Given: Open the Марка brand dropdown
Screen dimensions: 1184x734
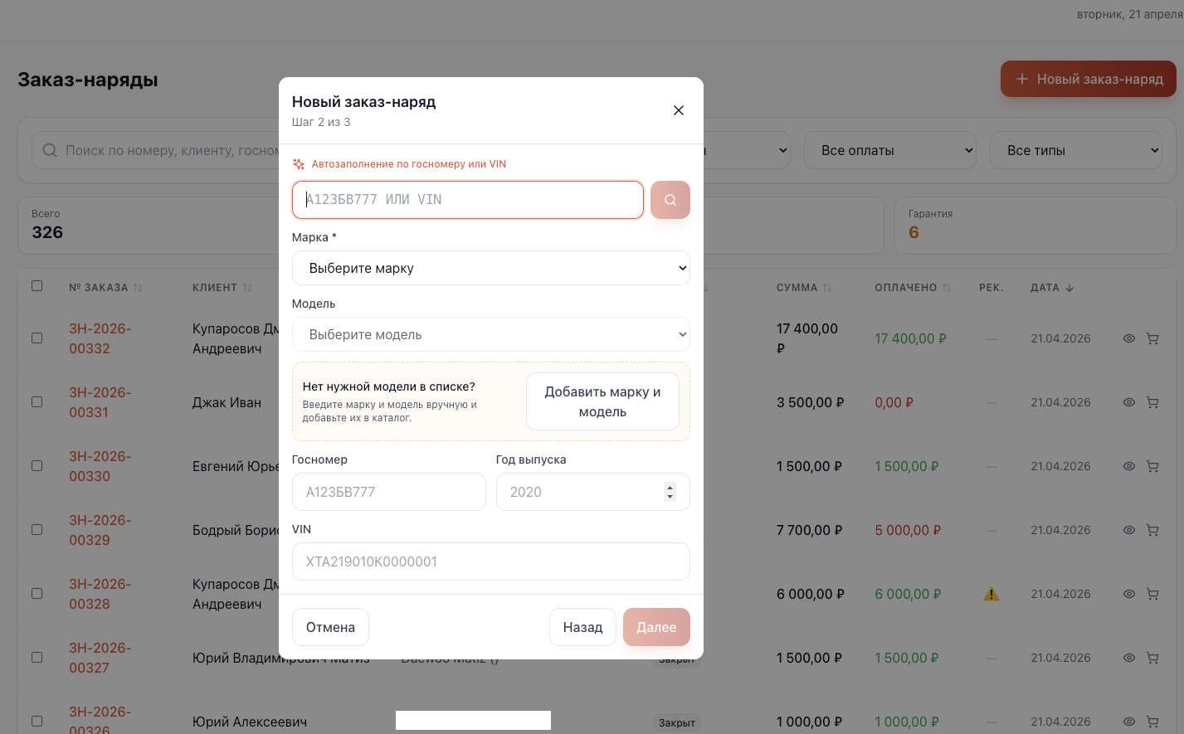Looking at the screenshot, I should click(490, 268).
